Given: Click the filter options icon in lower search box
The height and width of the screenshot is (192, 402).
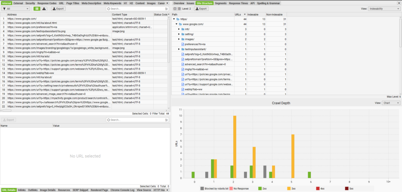Looking at the screenshot, I should (x=166, y=120).
